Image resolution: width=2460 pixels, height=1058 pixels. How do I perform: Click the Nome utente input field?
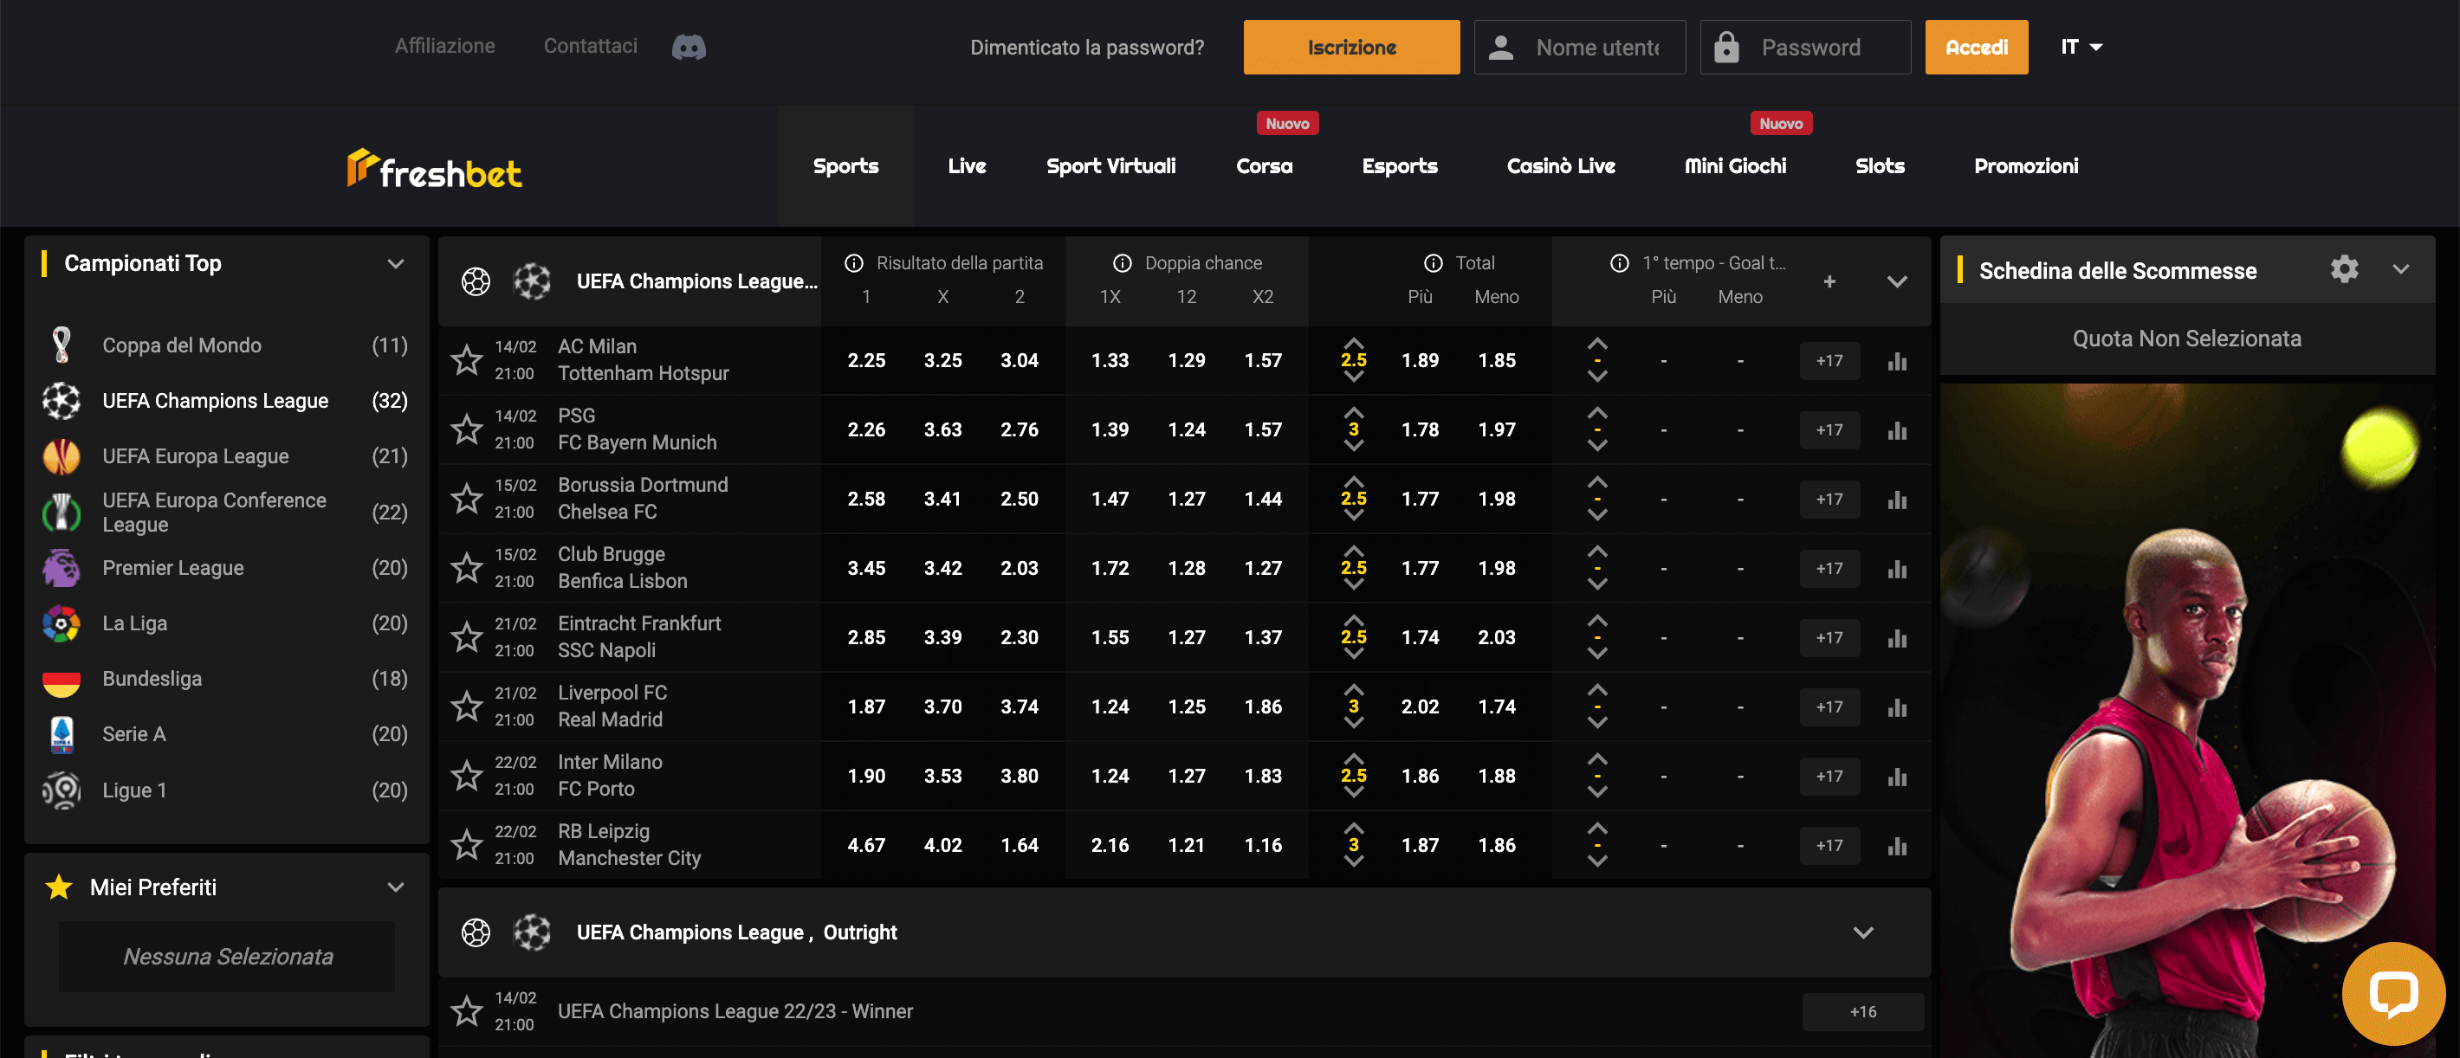point(1596,47)
